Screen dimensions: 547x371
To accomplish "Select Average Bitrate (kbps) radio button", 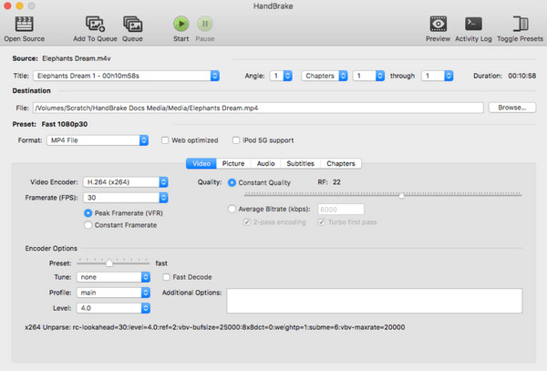I will pos(232,209).
